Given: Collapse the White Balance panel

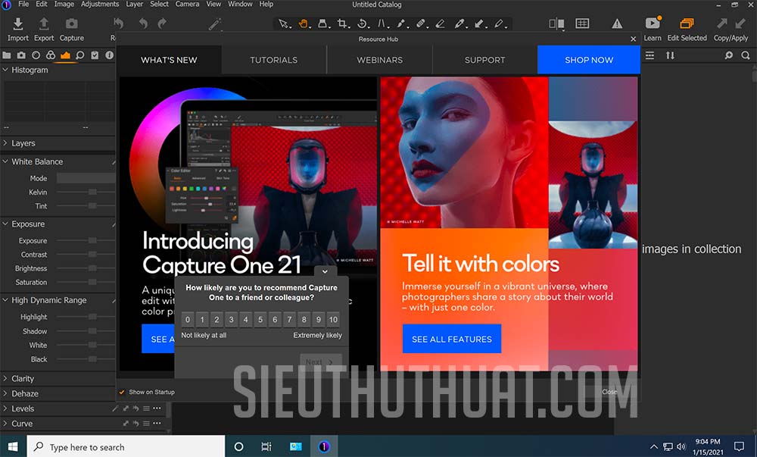Looking at the screenshot, I should pyautogui.click(x=5, y=161).
